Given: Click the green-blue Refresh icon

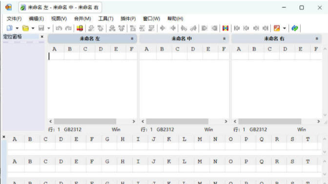Looking at the screenshot, I should pyautogui.click(x=294, y=28).
